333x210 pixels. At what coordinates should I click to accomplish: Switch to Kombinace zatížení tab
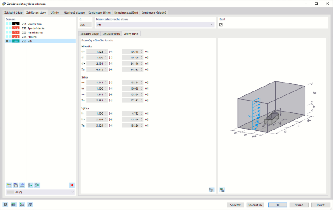click(x=126, y=13)
